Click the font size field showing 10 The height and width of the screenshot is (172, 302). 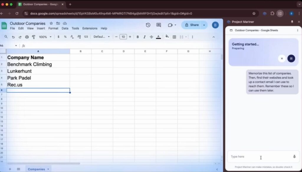(123, 37)
